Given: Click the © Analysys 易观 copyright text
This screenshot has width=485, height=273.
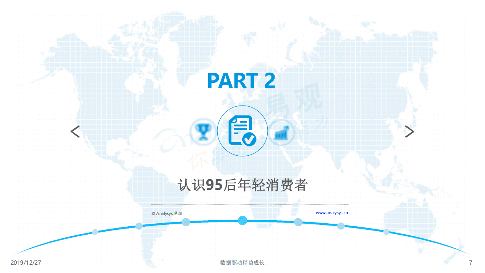Looking at the screenshot, I should point(166,213).
